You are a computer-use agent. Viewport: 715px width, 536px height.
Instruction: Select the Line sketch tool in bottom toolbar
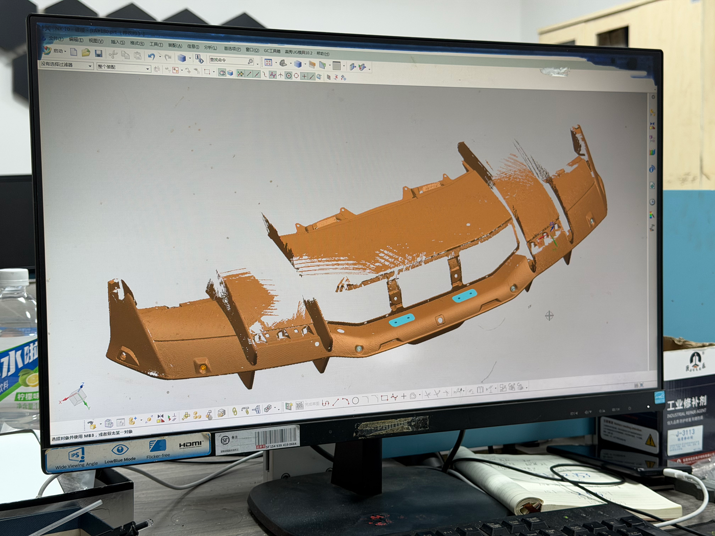tap(336, 402)
